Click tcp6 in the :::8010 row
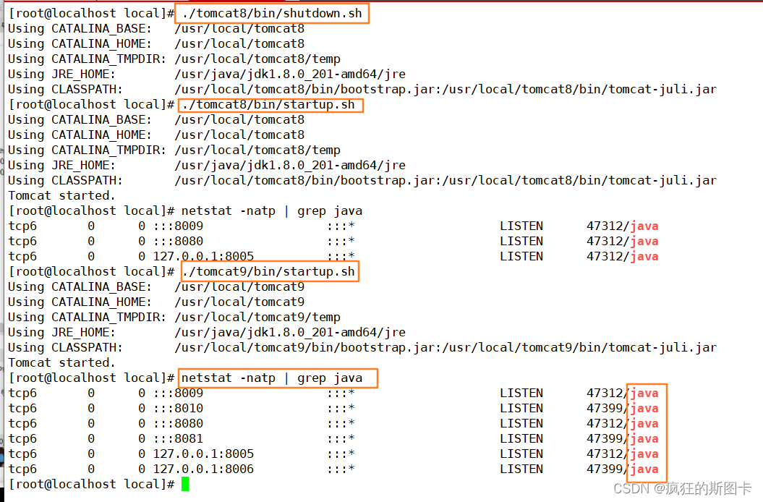763x502 pixels. (23, 409)
